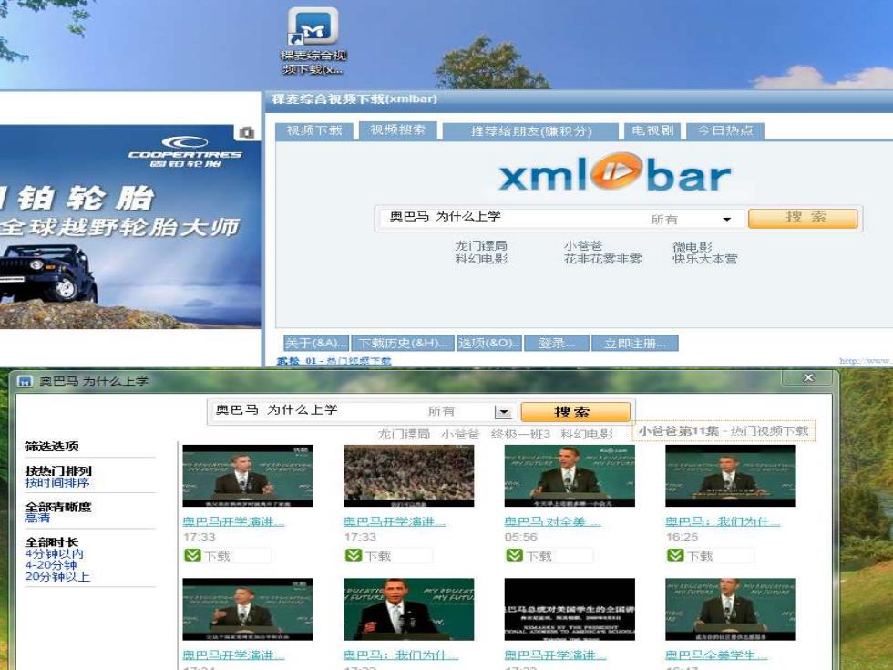This screenshot has height=670, width=893.
Task: Expand the 所有 dropdown in the results window
Action: tap(503, 412)
